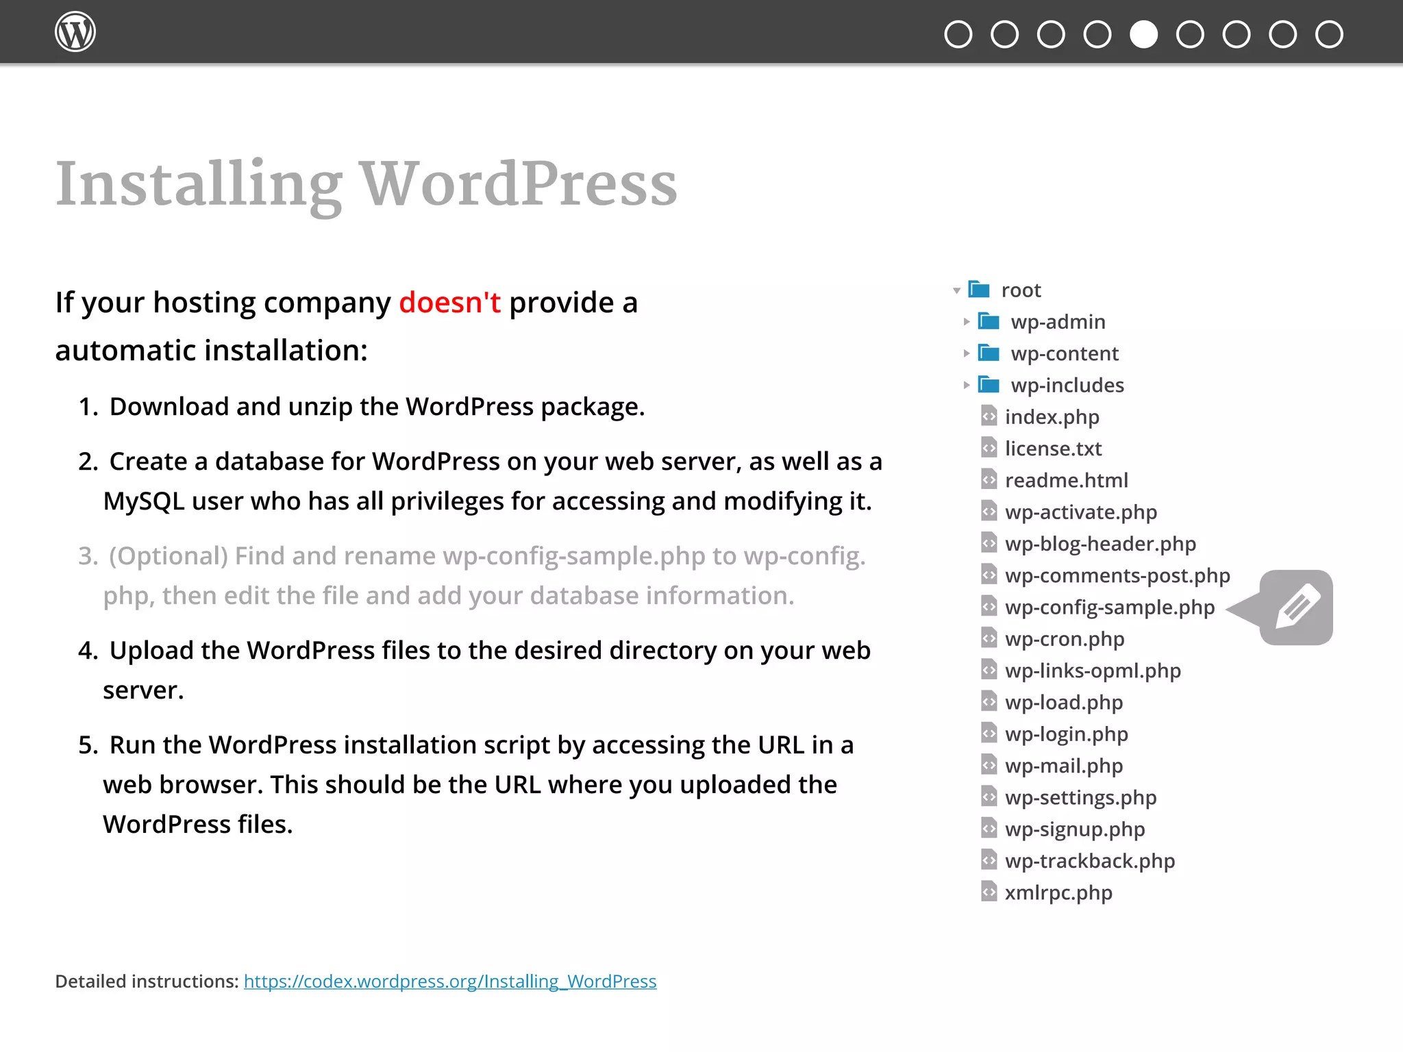Click the wp-admin folder icon
This screenshot has width=1403, height=1052.
tap(989, 321)
